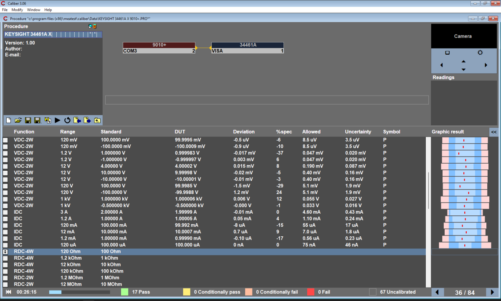Screen dimensions: 501x301
Task: Jump to first point with rewind icon
Action: (x=8, y=292)
